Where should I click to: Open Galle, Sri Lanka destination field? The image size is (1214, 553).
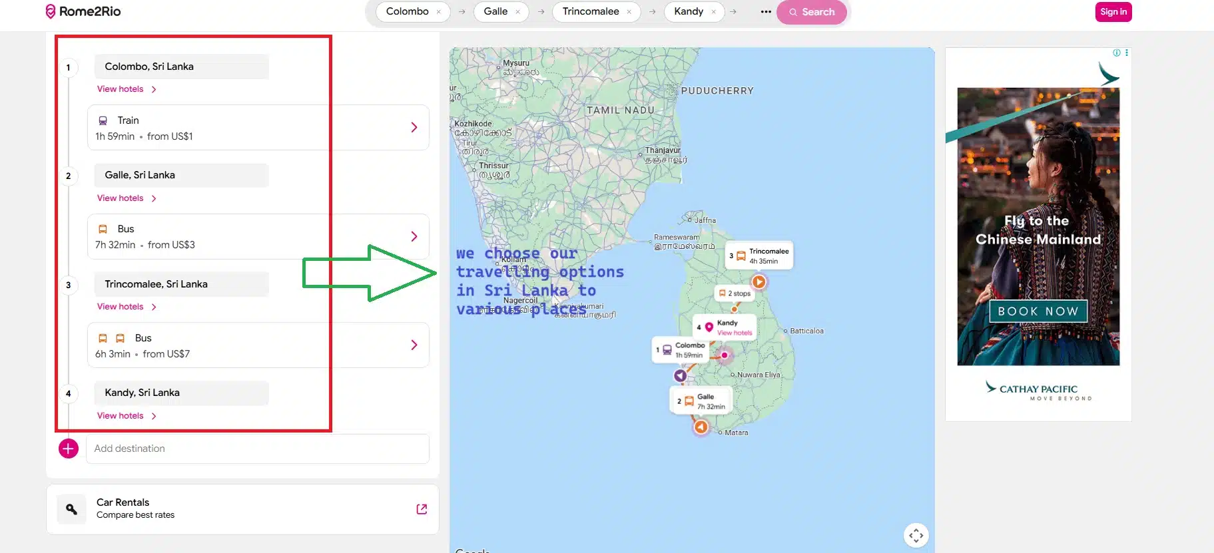[181, 175]
